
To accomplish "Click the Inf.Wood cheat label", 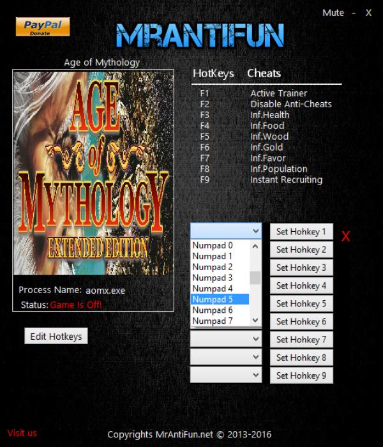I will click(x=269, y=137).
